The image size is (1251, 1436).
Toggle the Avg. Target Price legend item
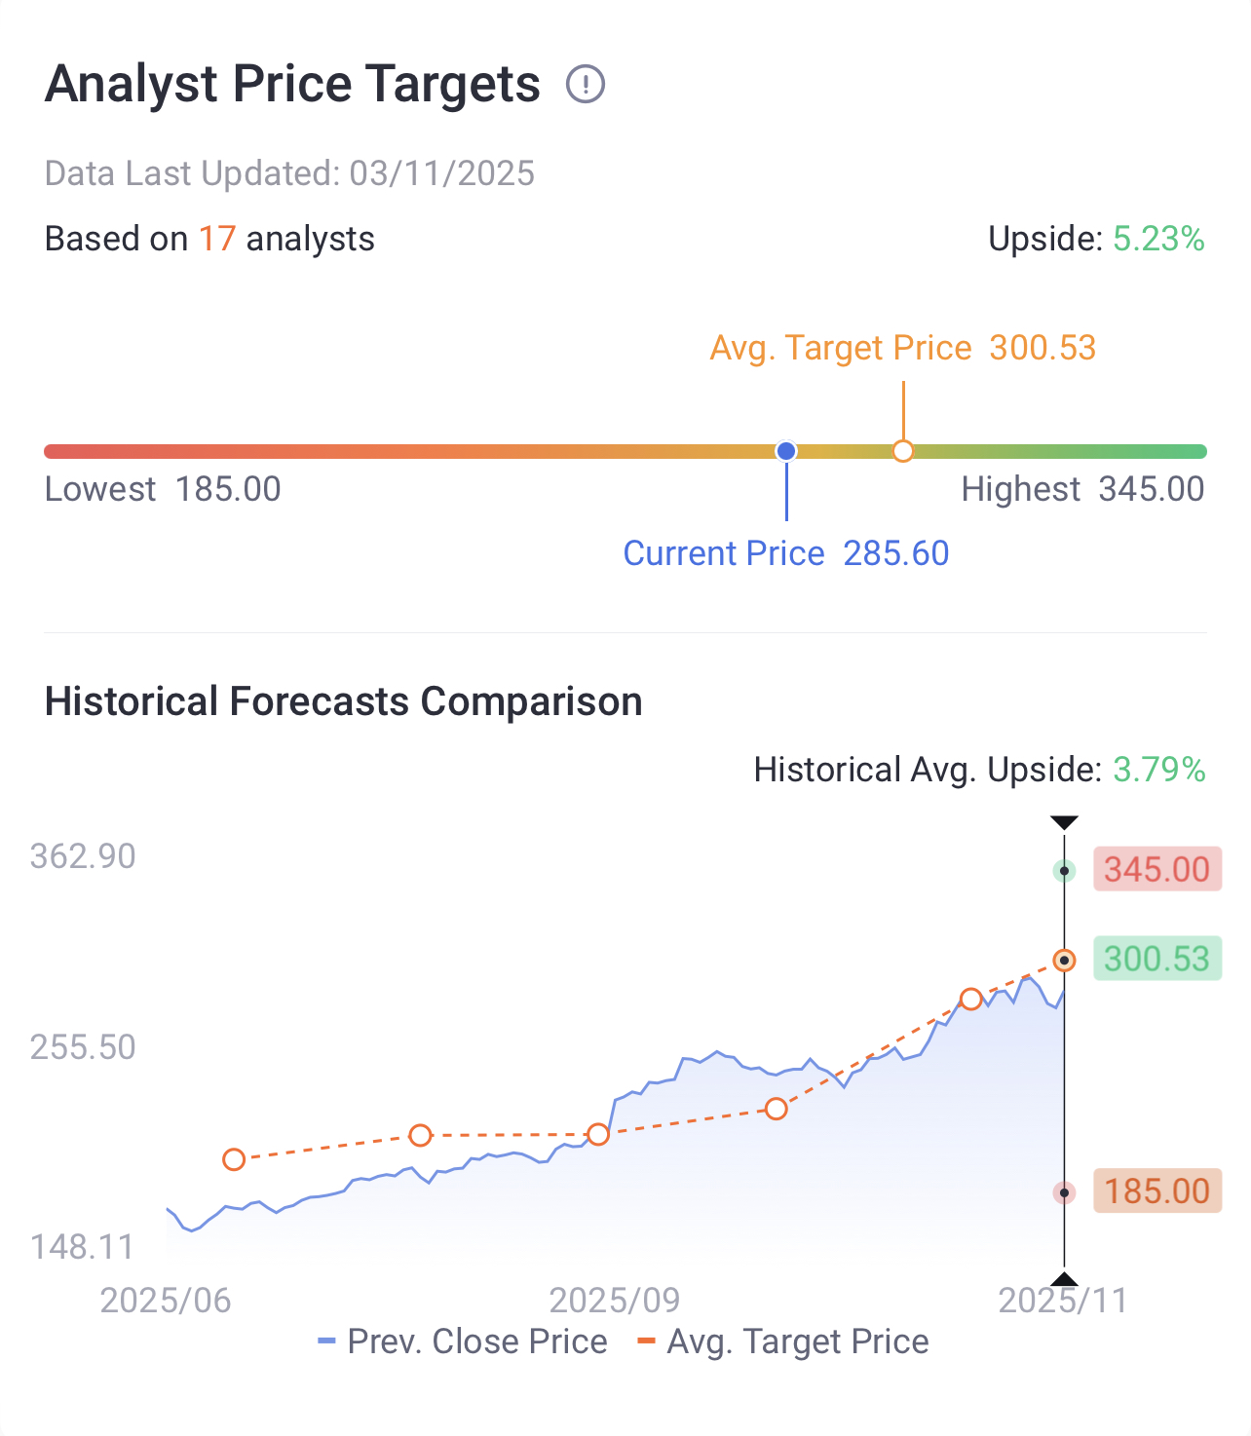point(783,1342)
